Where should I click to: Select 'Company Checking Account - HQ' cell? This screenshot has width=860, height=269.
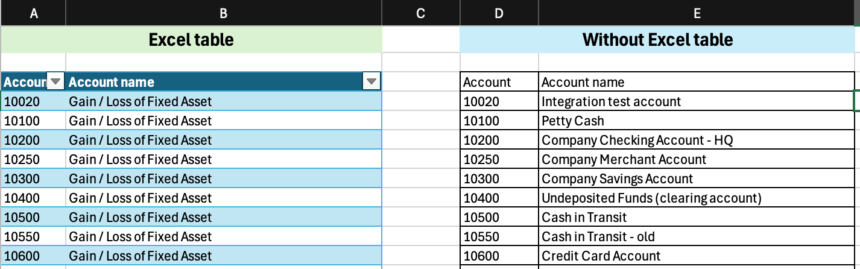(697, 140)
